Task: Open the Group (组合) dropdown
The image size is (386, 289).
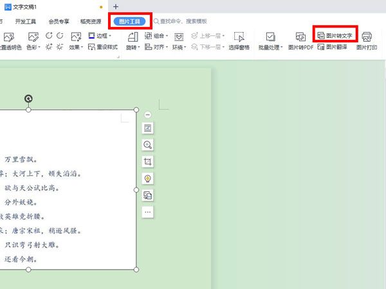Action: [156, 36]
